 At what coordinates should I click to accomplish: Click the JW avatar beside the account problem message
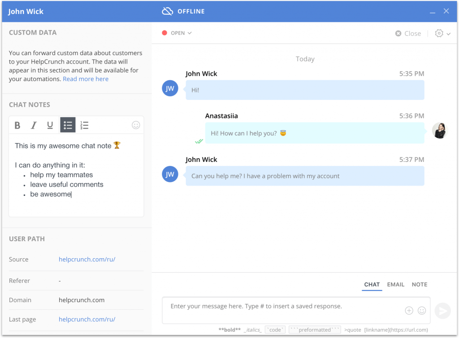tap(170, 174)
